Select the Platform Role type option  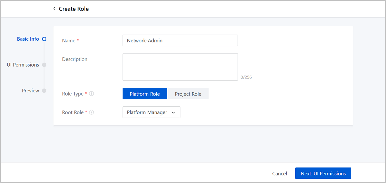145,94
